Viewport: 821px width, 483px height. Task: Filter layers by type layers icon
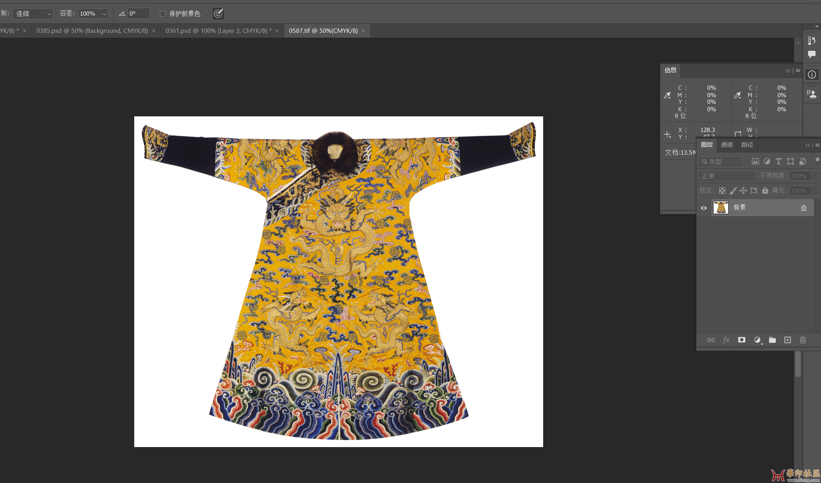[778, 161]
